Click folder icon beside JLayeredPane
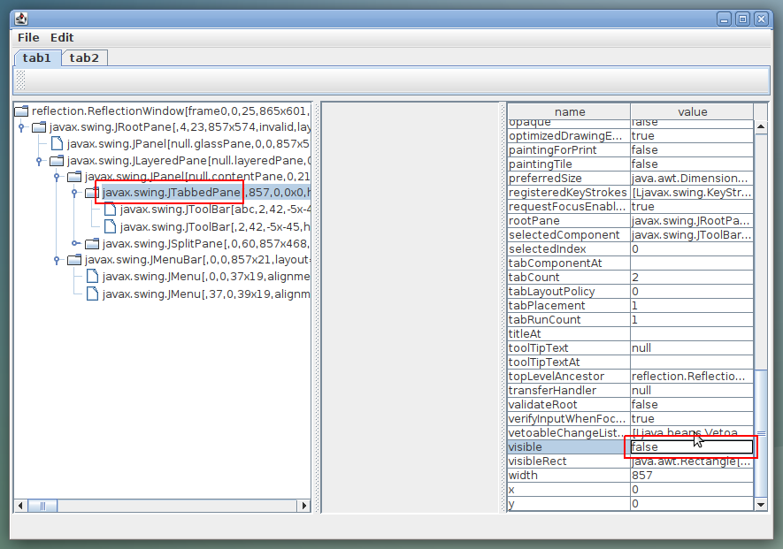The width and height of the screenshot is (783, 549). click(57, 161)
